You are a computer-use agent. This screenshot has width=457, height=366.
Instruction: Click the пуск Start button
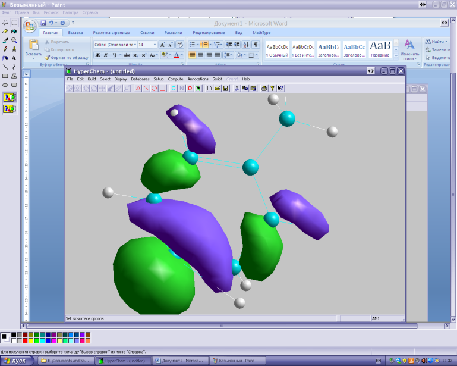[x=15, y=361]
